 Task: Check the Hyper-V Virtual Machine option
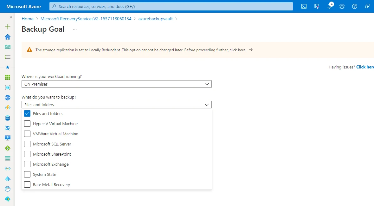click(27, 124)
